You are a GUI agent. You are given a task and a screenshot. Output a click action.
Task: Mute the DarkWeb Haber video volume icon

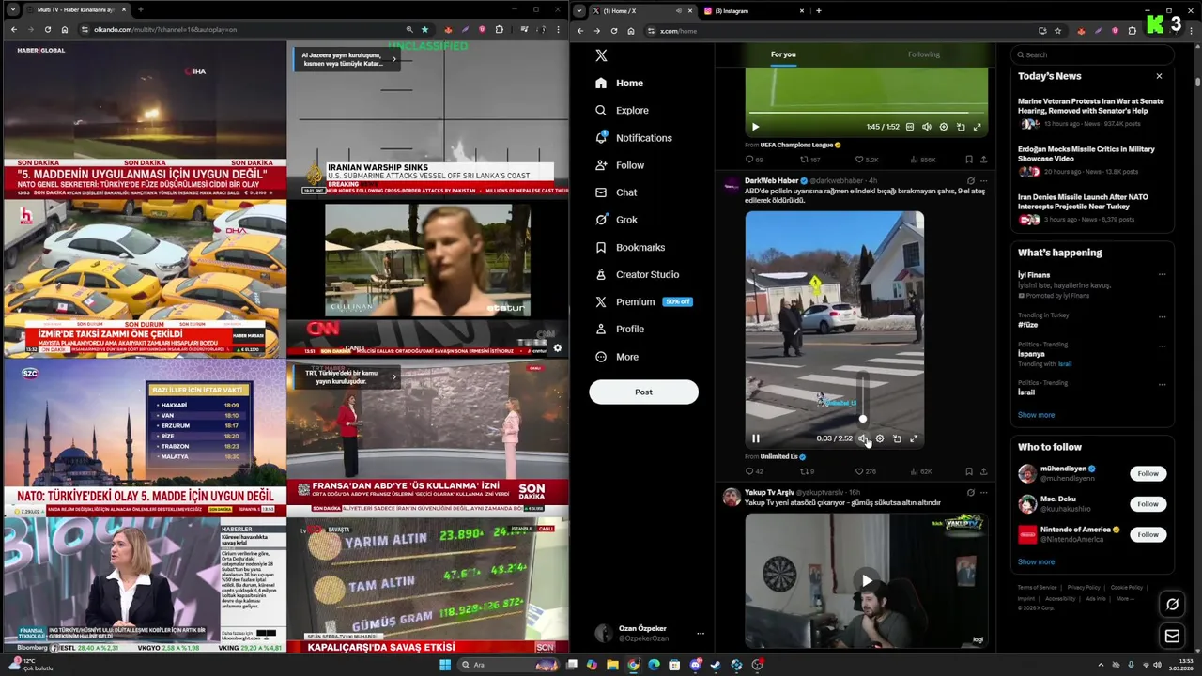[862, 438]
